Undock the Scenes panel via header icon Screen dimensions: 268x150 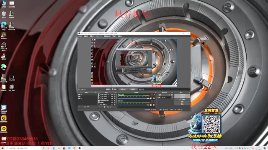tap(96, 92)
